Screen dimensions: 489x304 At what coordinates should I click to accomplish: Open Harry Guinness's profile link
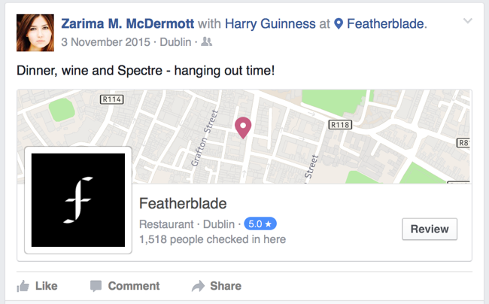click(270, 23)
